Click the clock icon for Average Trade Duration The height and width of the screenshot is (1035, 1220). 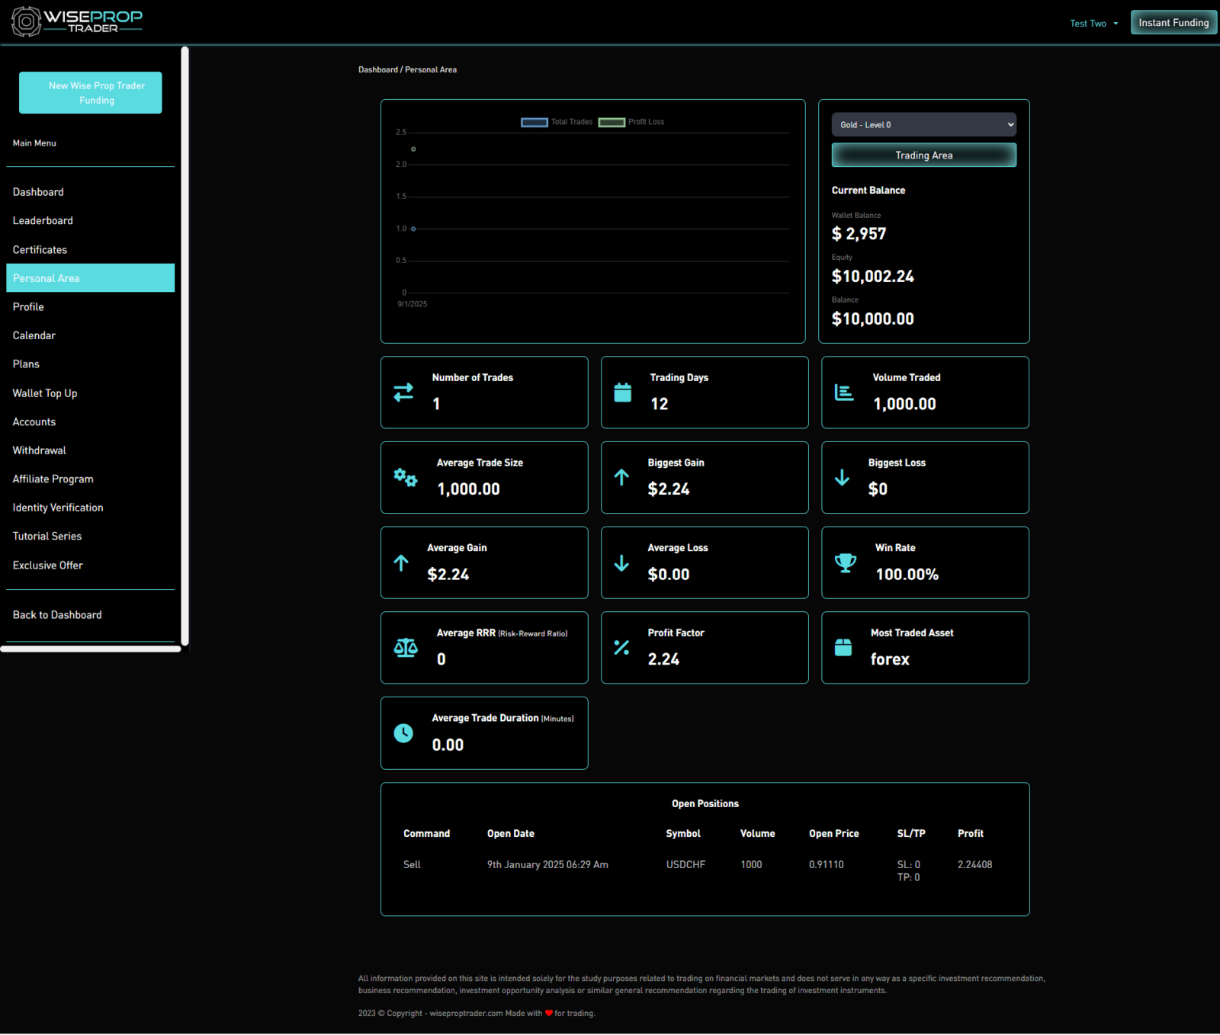(x=403, y=733)
